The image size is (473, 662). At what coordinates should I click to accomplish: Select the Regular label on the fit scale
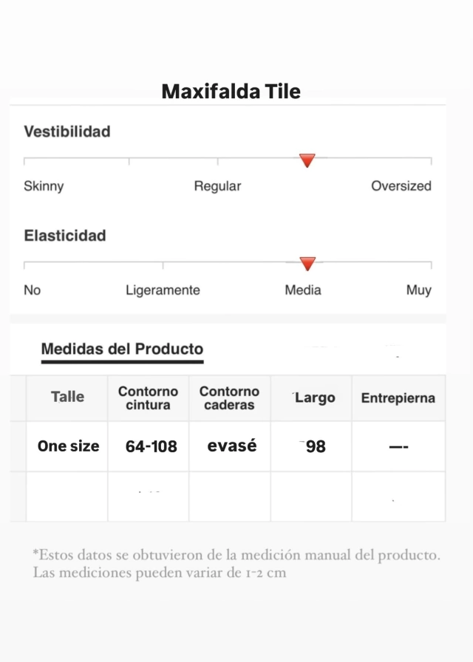217,186
